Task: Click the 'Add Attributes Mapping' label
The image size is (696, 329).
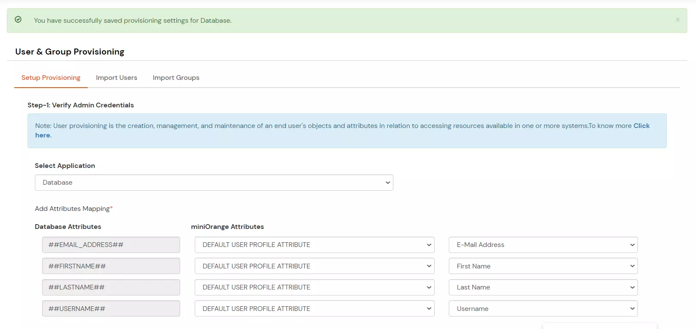Action: pos(74,209)
